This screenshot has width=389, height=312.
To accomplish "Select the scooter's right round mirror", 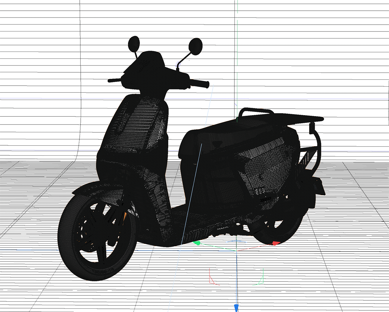I will pos(195,46).
